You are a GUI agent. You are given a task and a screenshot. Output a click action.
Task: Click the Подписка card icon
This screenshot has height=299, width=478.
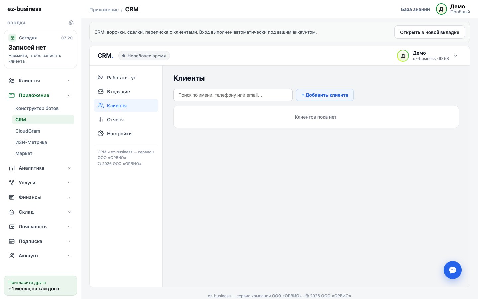[x=12, y=241]
